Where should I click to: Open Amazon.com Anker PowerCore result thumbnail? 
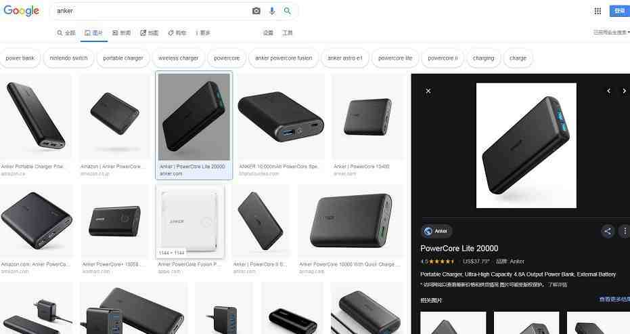click(37, 221)
